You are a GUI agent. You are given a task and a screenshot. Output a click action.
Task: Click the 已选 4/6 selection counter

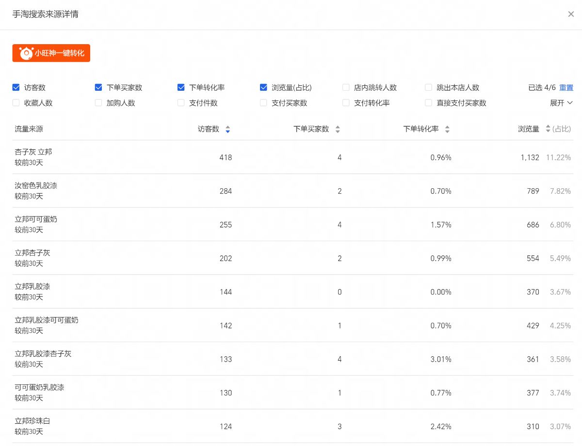point(542,88)
